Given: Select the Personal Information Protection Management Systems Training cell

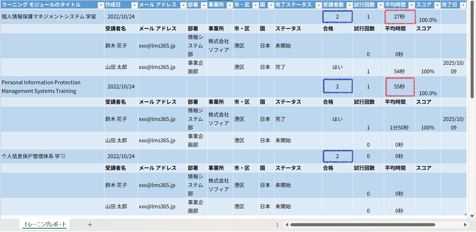Looking at the screenshot, I should 52,87.
